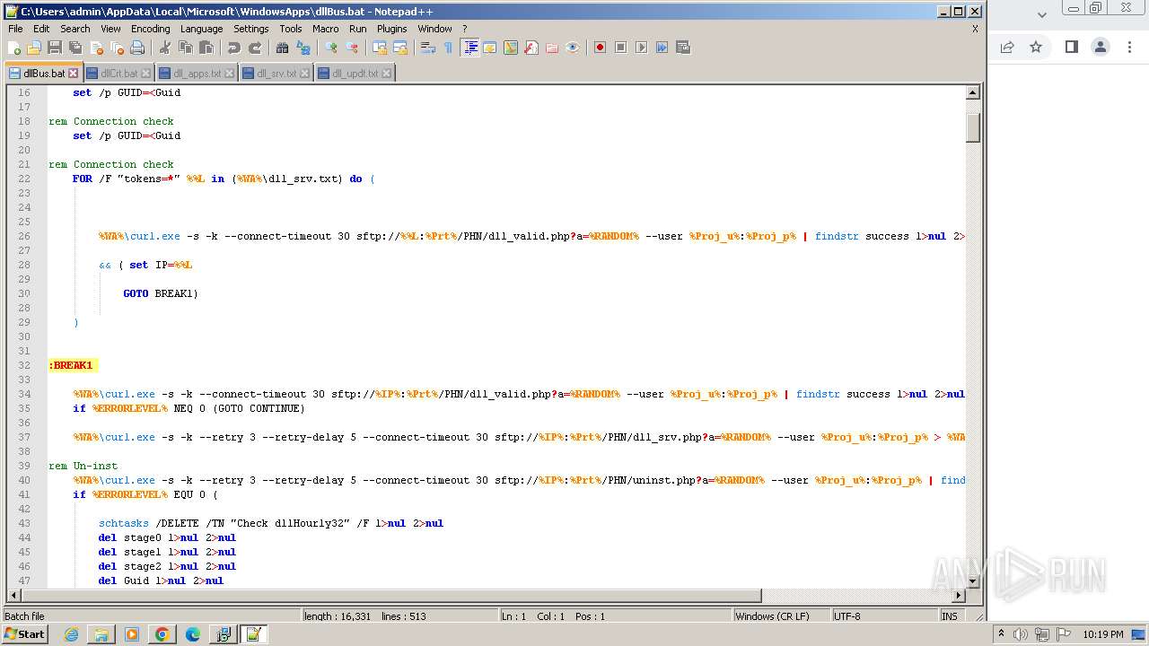Save all files via Save All icon
Viewport: 1149px width, 646px height.
click(75, 48)
